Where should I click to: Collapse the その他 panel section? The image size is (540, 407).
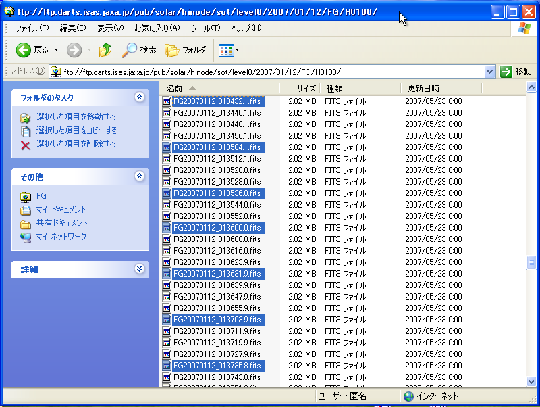140,176
